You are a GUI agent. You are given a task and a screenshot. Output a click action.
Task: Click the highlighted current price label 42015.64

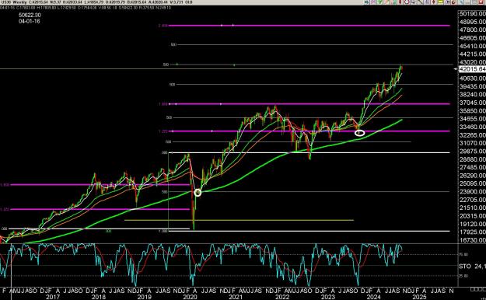tap(472, 69)
